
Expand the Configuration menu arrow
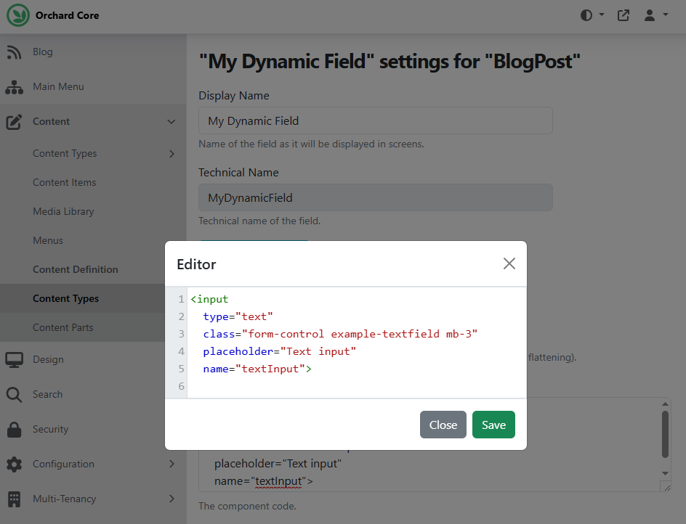(x=172, y=464)
